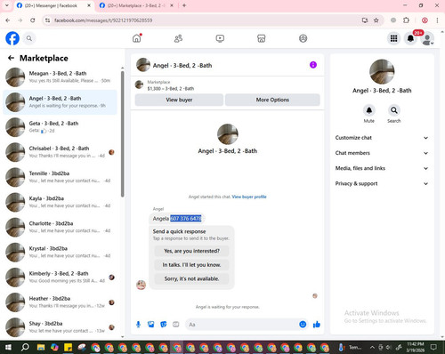Open tab search dropdown arrow in Chrome
445x354 pixels.
coord(7,5)
